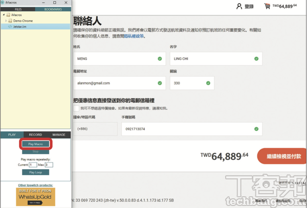
Task: Open the privacy policy link
Action: click(x=134, y=36)
